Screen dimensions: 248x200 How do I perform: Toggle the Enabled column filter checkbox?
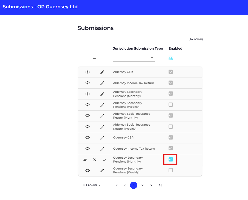coord(171,58)
